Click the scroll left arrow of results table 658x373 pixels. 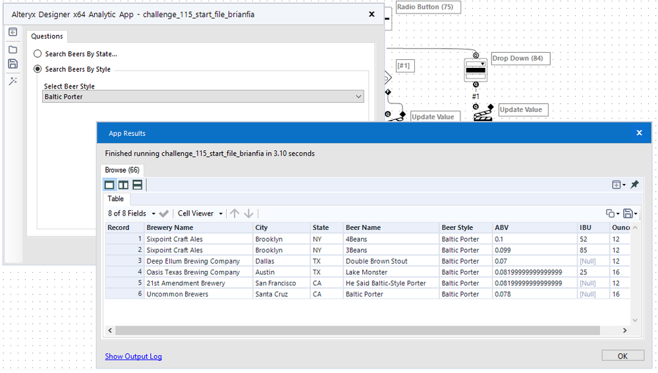(110, 331)
